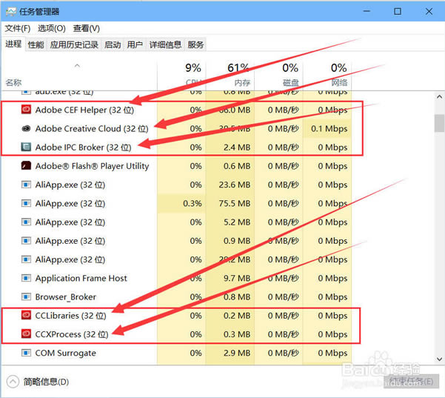445x398 pixels.
Task: Select the Adobe CEF Helper process icon
Action: [26, 110]
